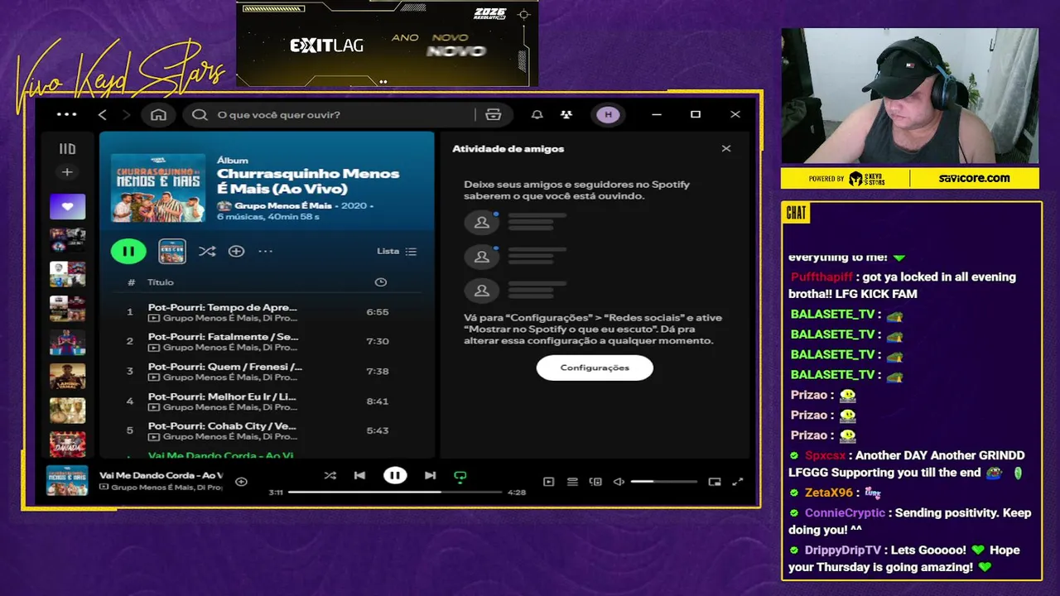1060x596 pixels.
Task: Click chat username 'Spxcsx'
Action: point(826,456)
